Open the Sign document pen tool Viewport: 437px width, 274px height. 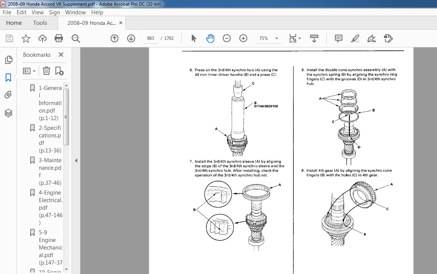pyautogui.click(x=371, y=38)
